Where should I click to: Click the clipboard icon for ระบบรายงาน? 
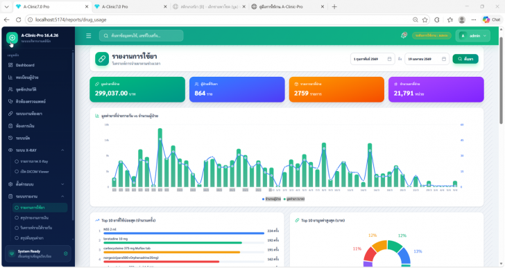10,197
